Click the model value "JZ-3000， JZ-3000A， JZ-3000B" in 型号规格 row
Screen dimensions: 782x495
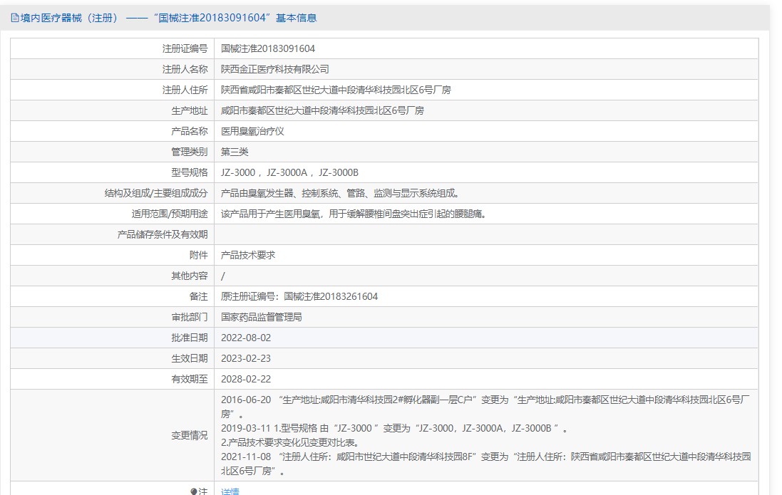point(289,172)
